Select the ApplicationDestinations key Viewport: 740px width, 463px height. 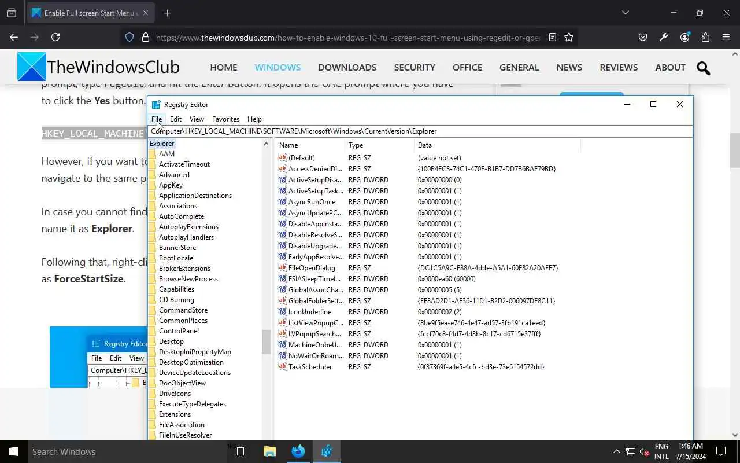coord(195,196)
